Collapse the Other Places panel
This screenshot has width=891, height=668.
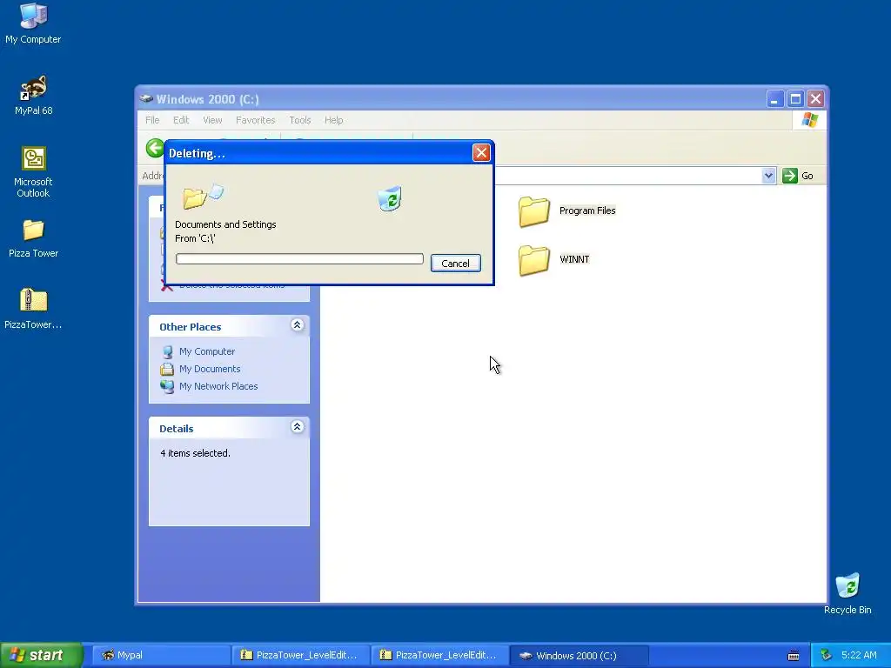[x=297, y=325]
